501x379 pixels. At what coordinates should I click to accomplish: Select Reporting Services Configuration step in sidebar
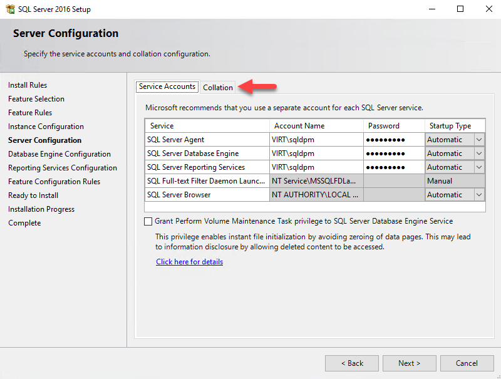(x=63, y=168)
